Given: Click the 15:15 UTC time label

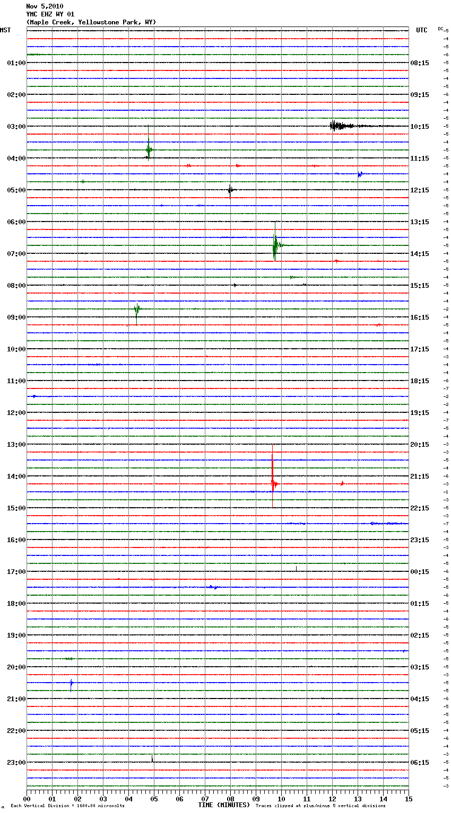Looking at the screenshot, I should 420,285.
